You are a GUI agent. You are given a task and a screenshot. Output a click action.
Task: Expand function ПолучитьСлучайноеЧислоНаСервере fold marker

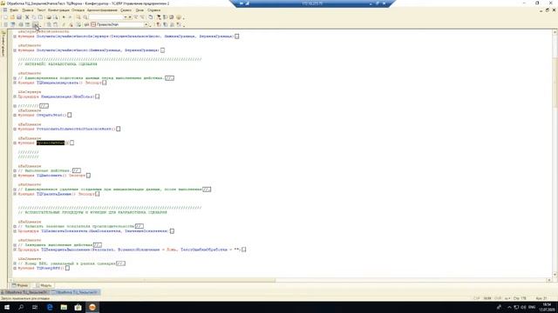coord(15,37)
